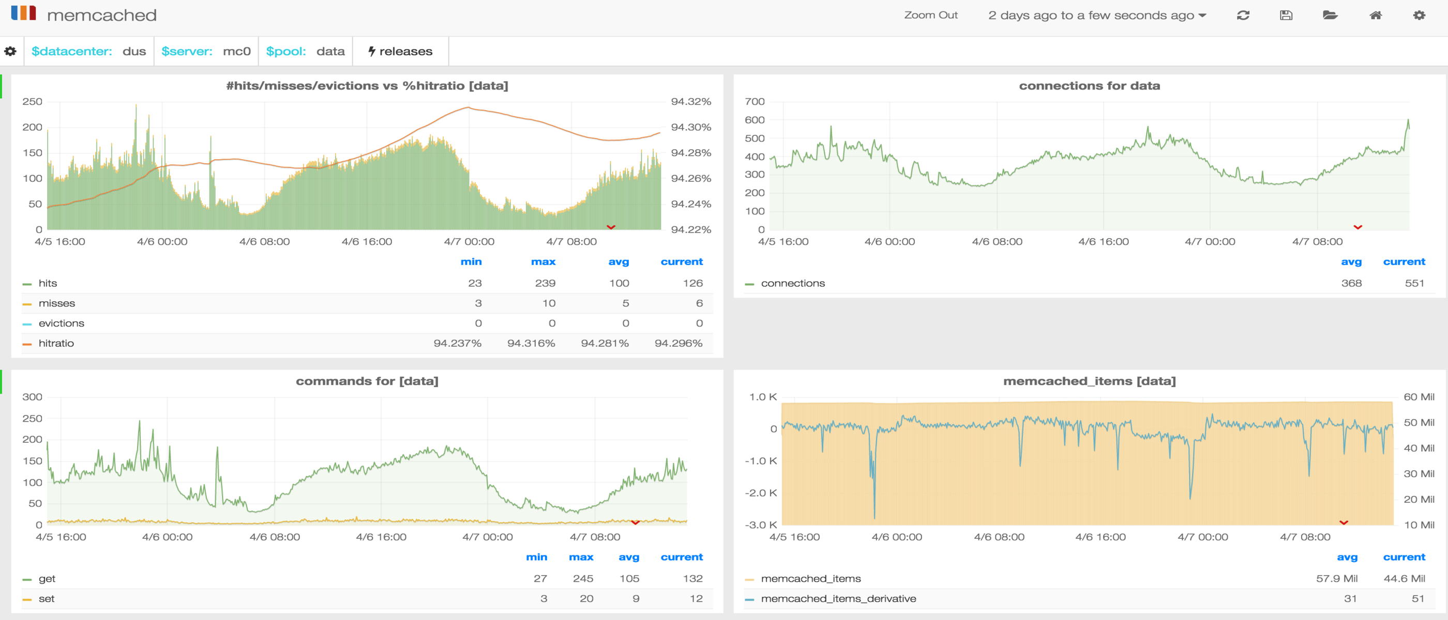Toggle the hits series in legend

pyautogui.click(x=48, y=283)
